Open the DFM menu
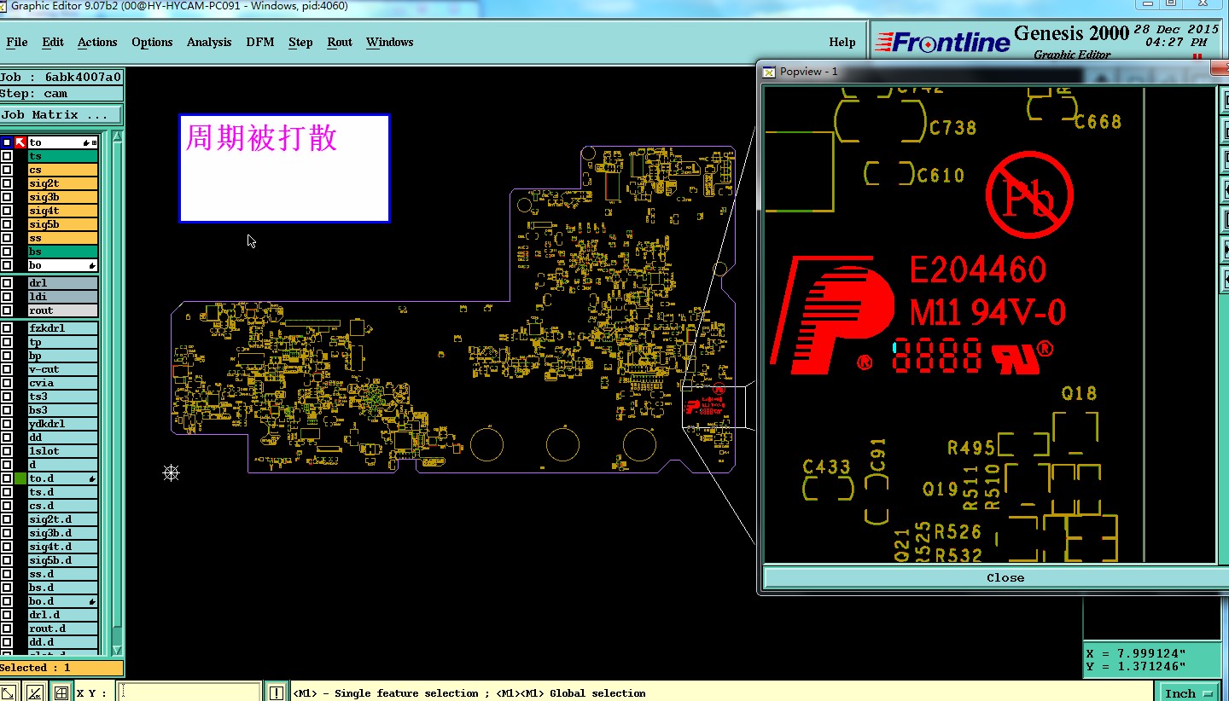This screenshot has width=1229, height=701. (x=260, y=42)
